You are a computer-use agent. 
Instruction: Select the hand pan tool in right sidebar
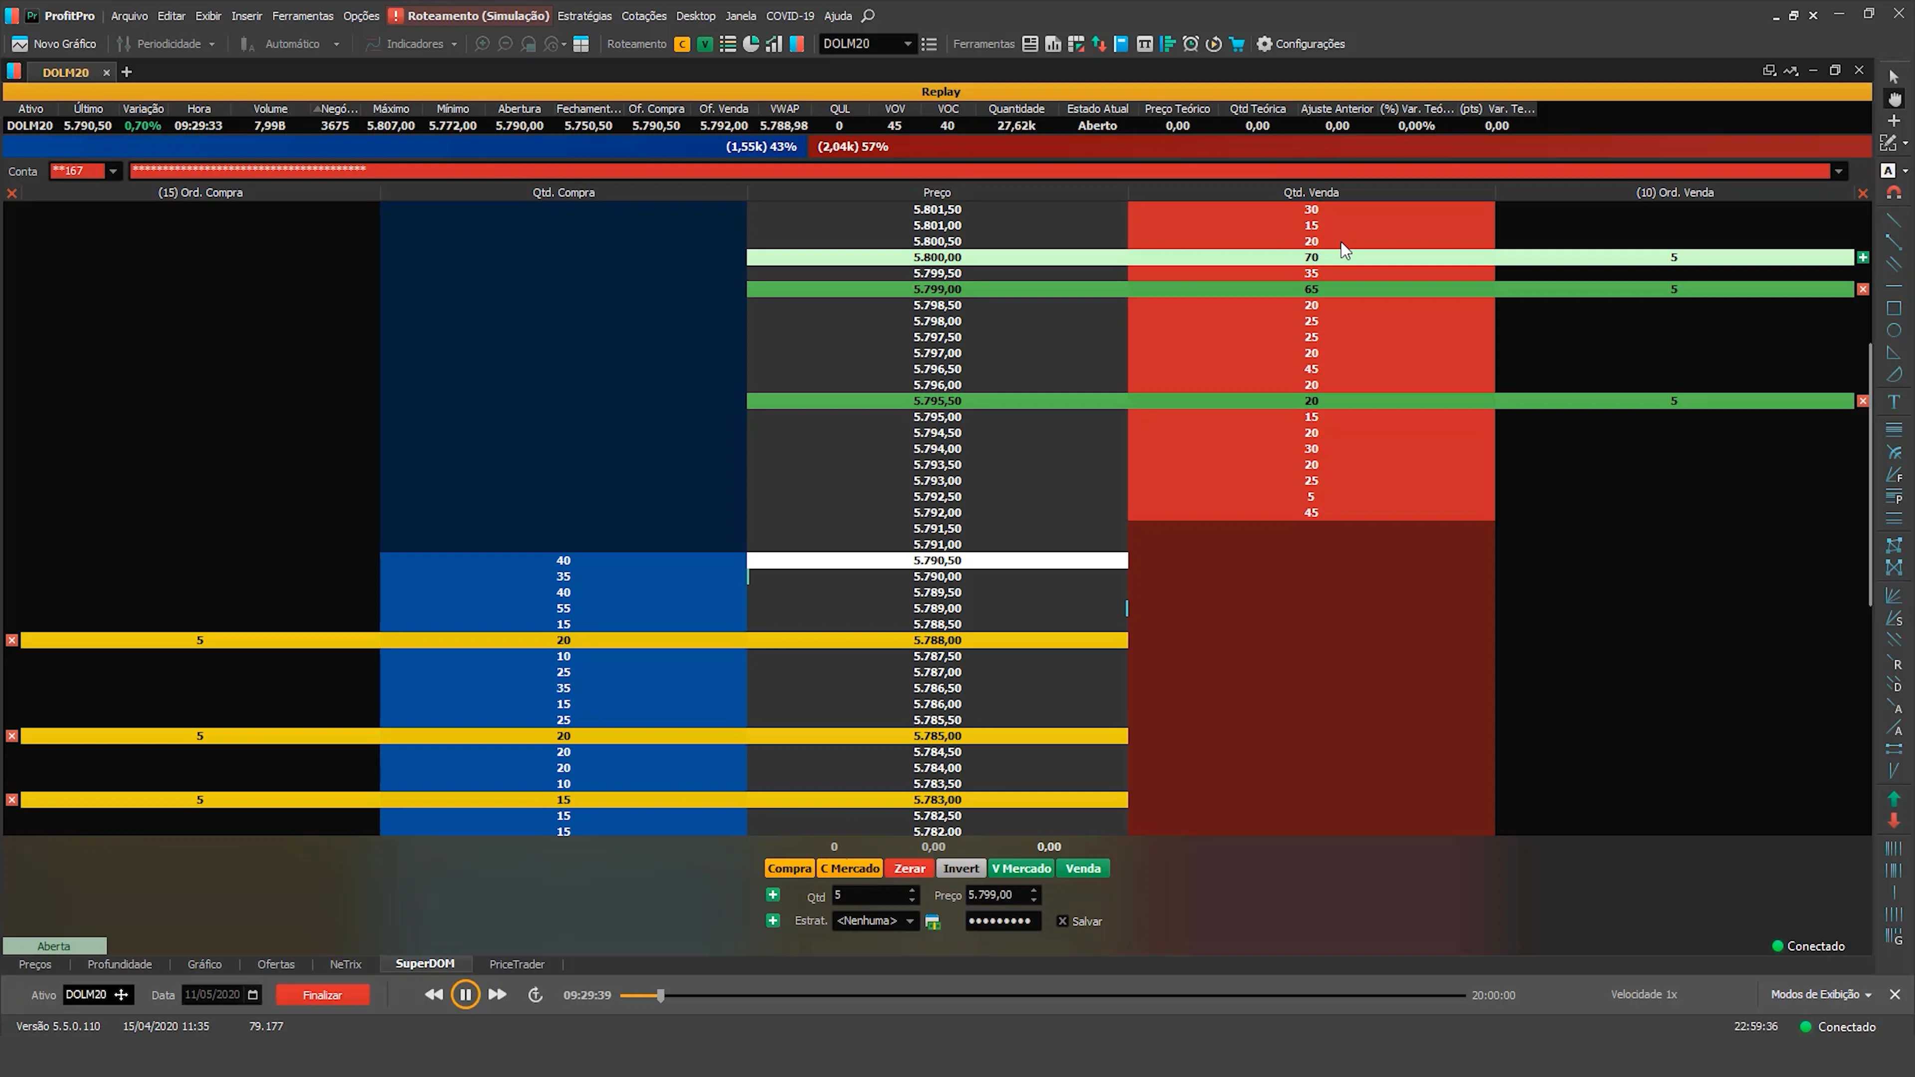coord(1894,99)
